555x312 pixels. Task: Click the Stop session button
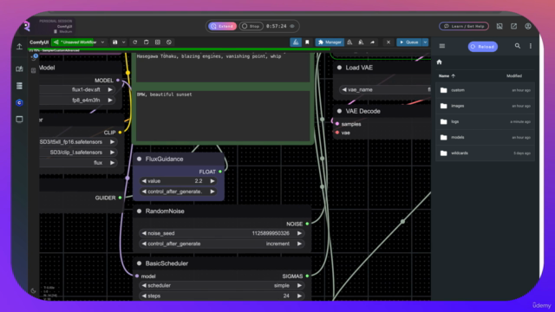tap(251, 26)
